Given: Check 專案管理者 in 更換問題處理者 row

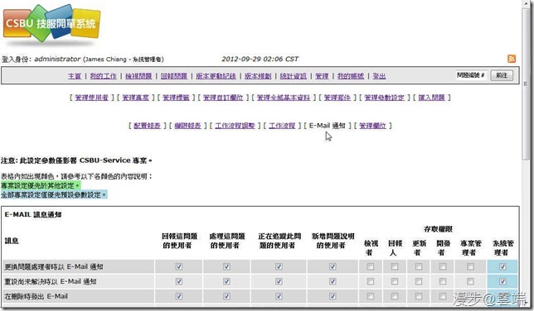Looking at the screenshot, I should click(470, 267).
